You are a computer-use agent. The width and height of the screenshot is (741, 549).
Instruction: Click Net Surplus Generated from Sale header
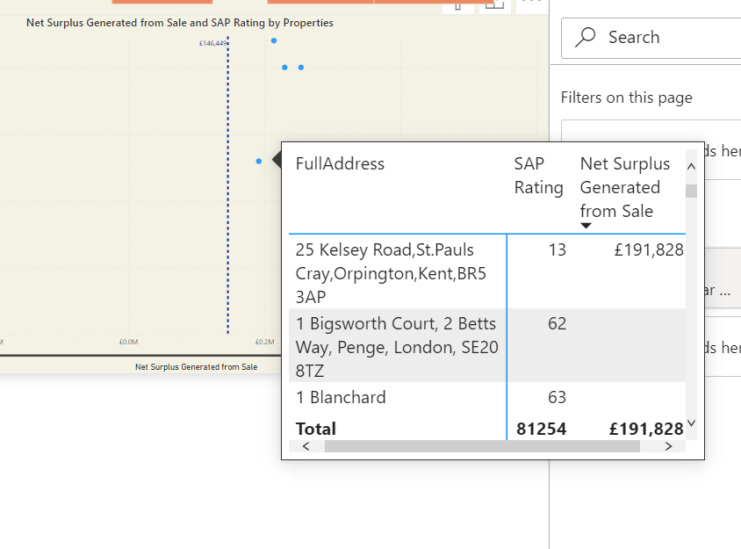pyautogui.click(x=625, y=187)
